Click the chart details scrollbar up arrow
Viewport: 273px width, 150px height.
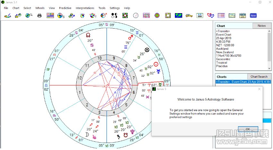(269, 31)
